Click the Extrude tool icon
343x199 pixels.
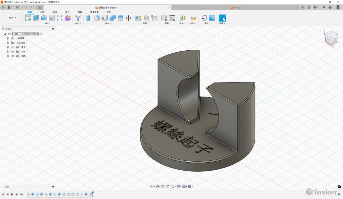coord(36,18)
